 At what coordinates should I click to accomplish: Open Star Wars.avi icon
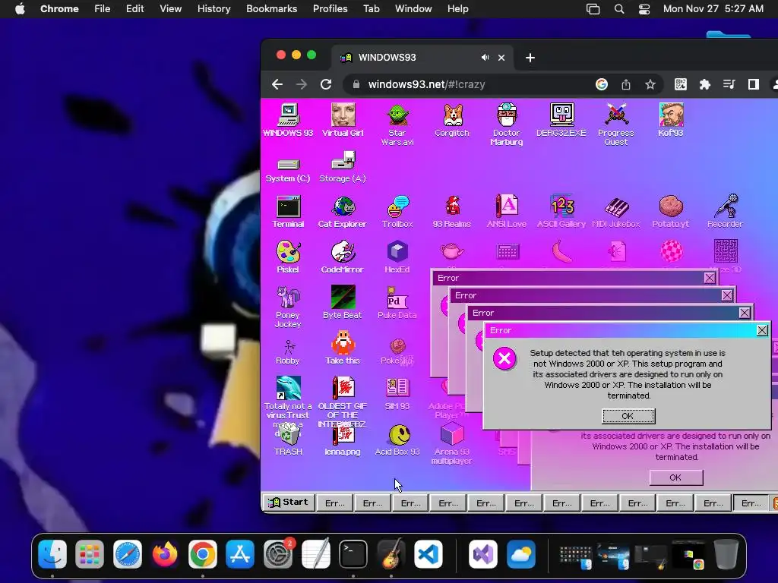tap(397, 124)
